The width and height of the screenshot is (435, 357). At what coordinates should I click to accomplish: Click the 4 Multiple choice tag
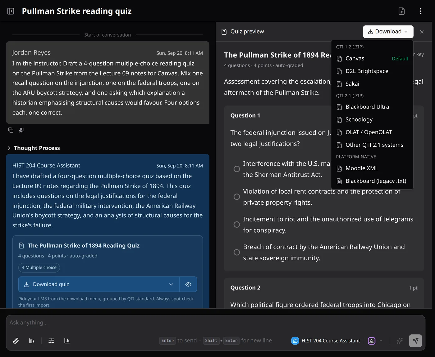(x=39, y=267)
